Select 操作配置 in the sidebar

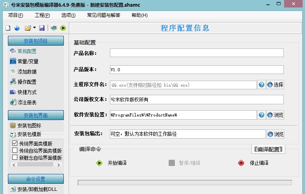click(27, 82)
